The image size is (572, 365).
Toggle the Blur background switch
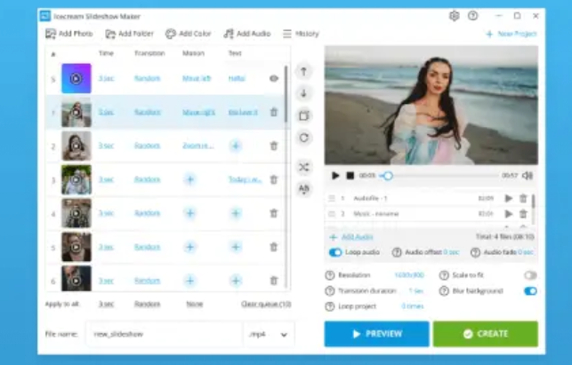(530, 290)
